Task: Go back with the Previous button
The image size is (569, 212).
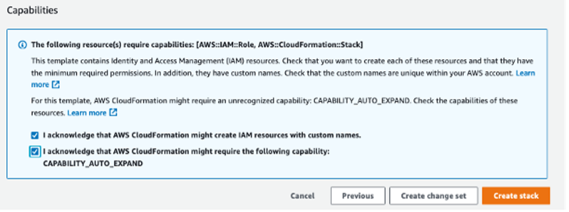Action: 358,196
